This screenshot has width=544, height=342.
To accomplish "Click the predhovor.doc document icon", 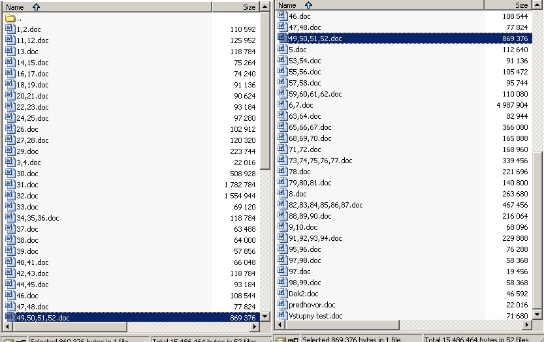I will 282,305.
